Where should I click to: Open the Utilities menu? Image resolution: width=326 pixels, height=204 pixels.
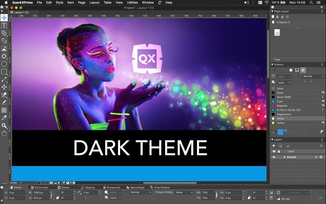pyautogui.click(x=132, y=3)
